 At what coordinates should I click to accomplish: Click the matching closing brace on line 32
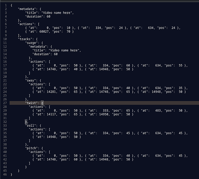[26, 122]
